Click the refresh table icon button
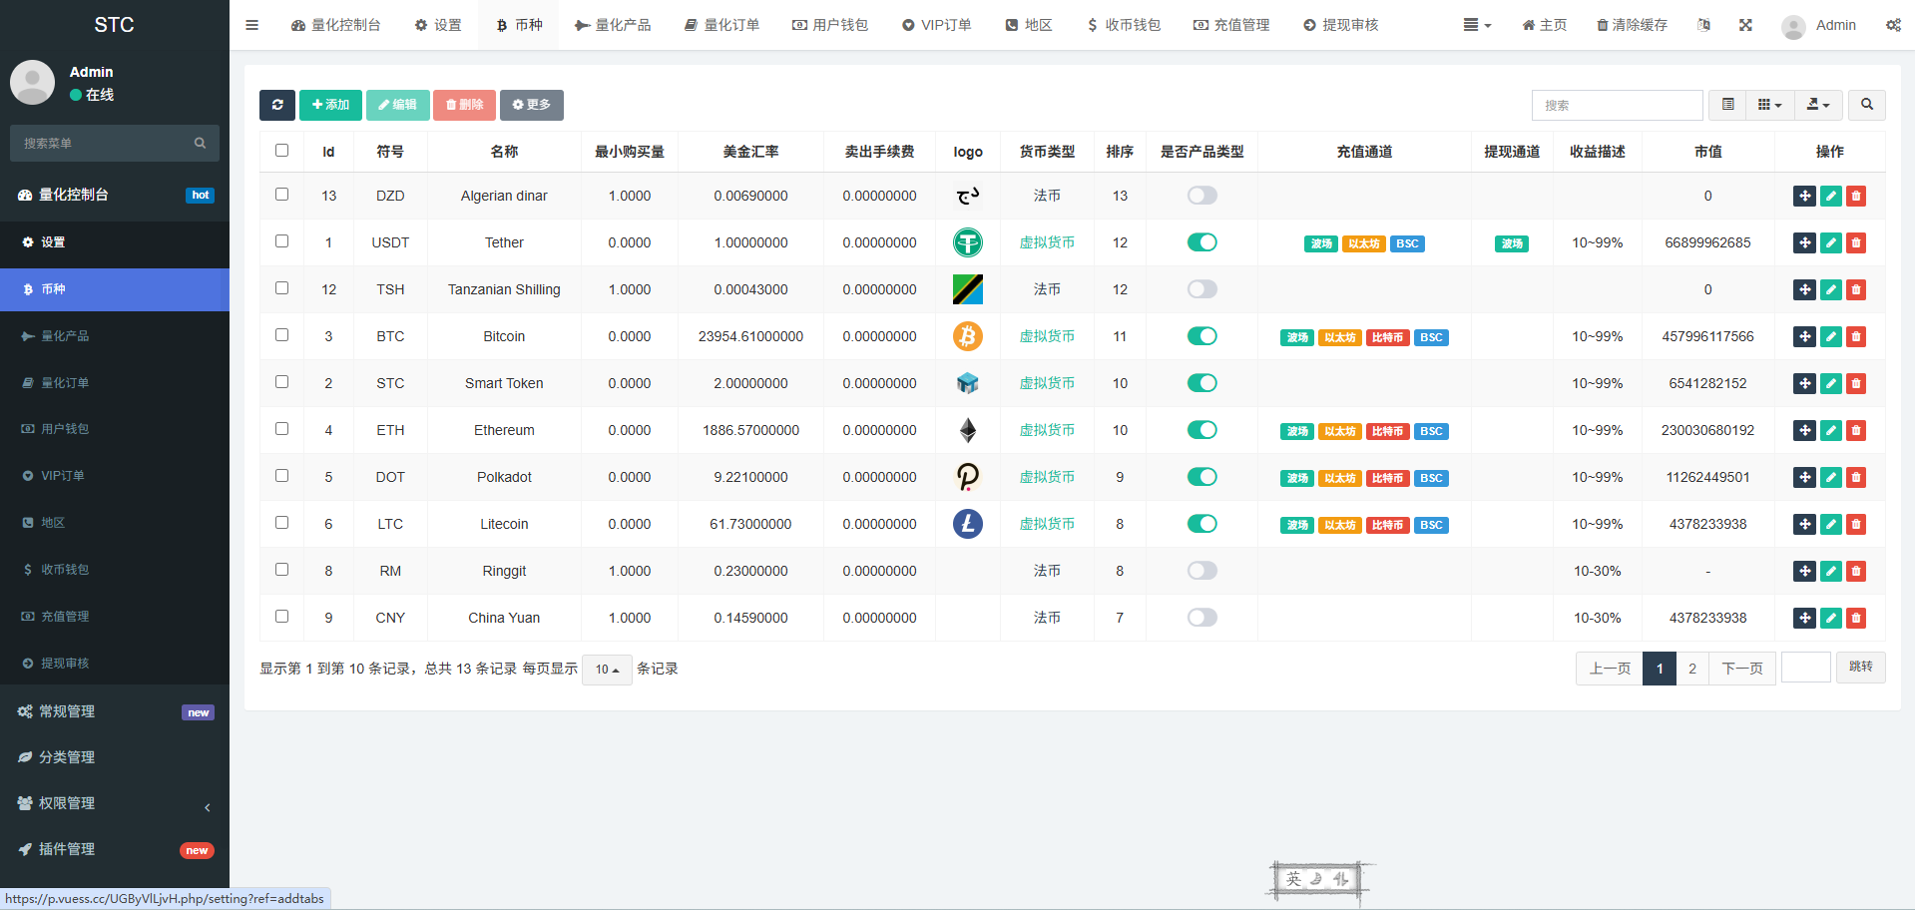 click(x=277, y=105)
